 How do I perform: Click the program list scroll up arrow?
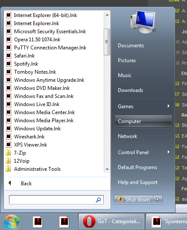tap(107, 15)
